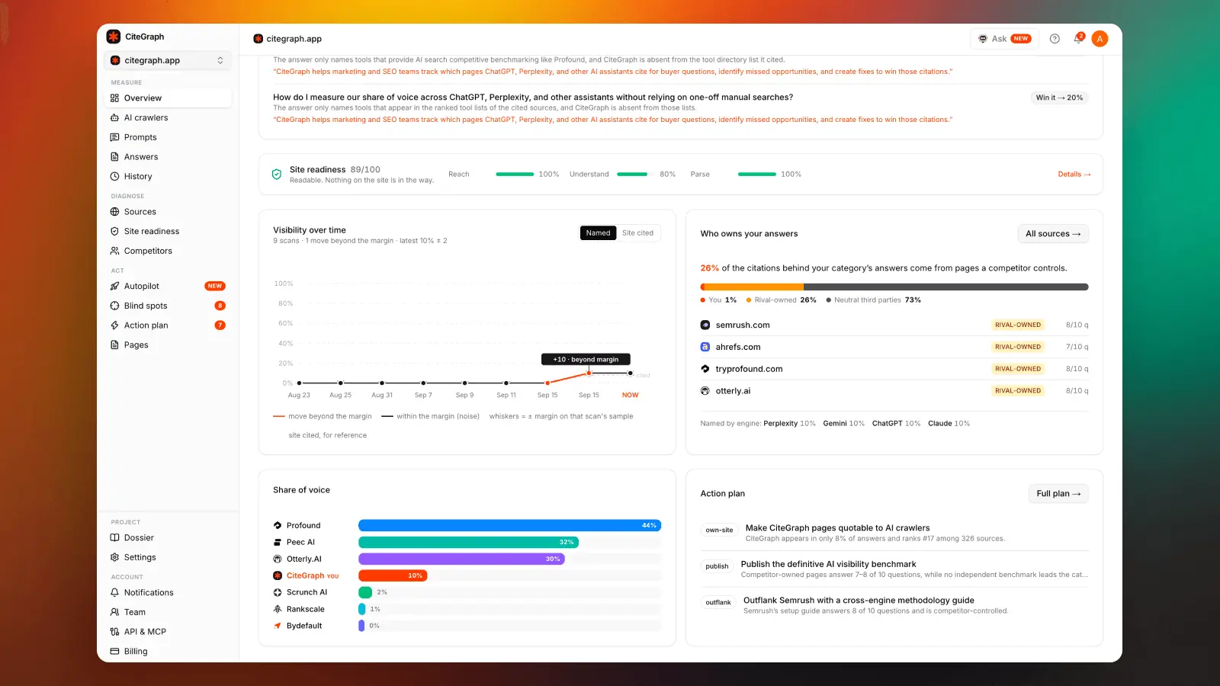Open the notification bell with badge in top bar

point(1078,38)
